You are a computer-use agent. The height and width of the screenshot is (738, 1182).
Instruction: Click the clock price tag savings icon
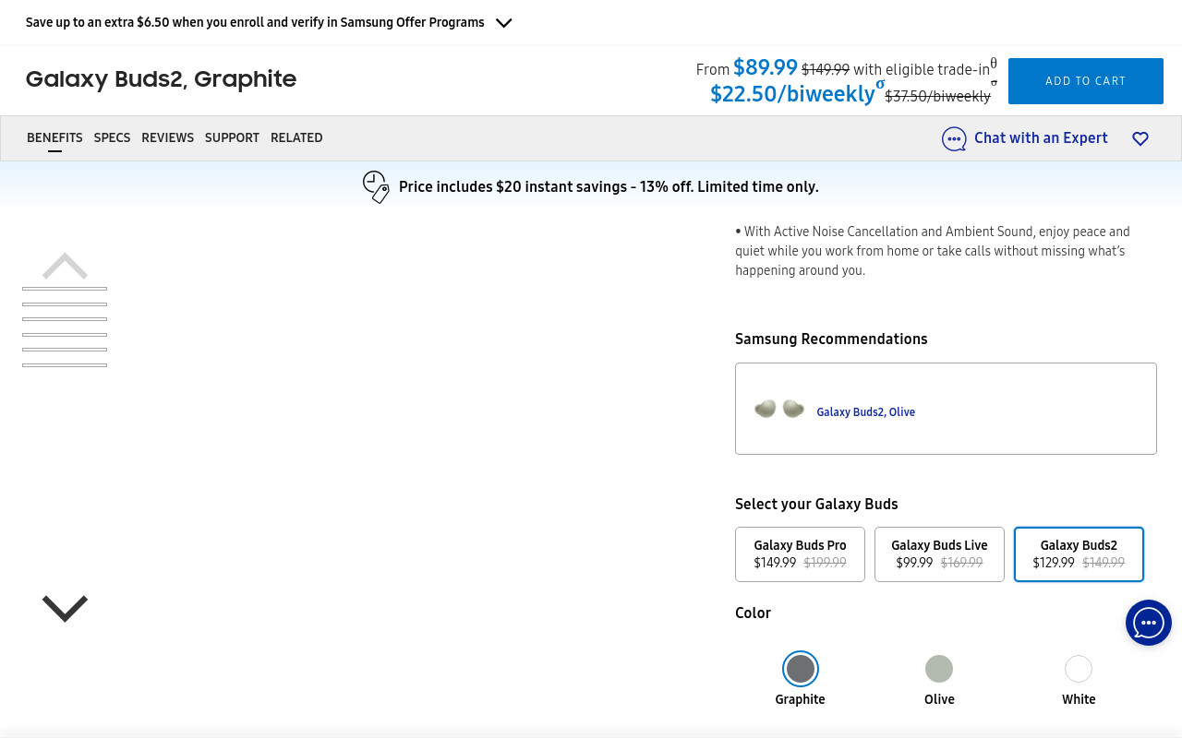pos(376,186)
